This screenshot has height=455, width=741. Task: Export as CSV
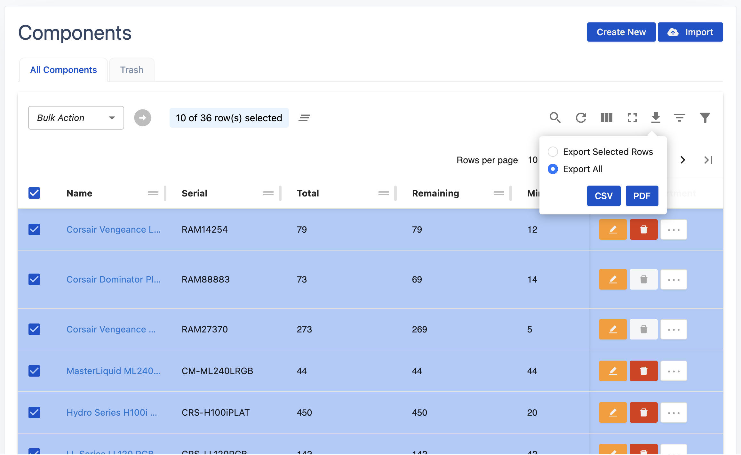pos(604,196)
